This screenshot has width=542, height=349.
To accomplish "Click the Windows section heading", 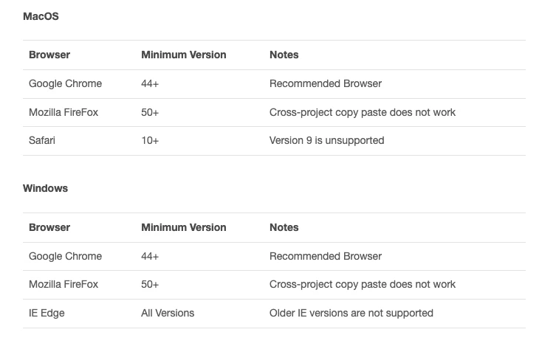I will 45,188.
